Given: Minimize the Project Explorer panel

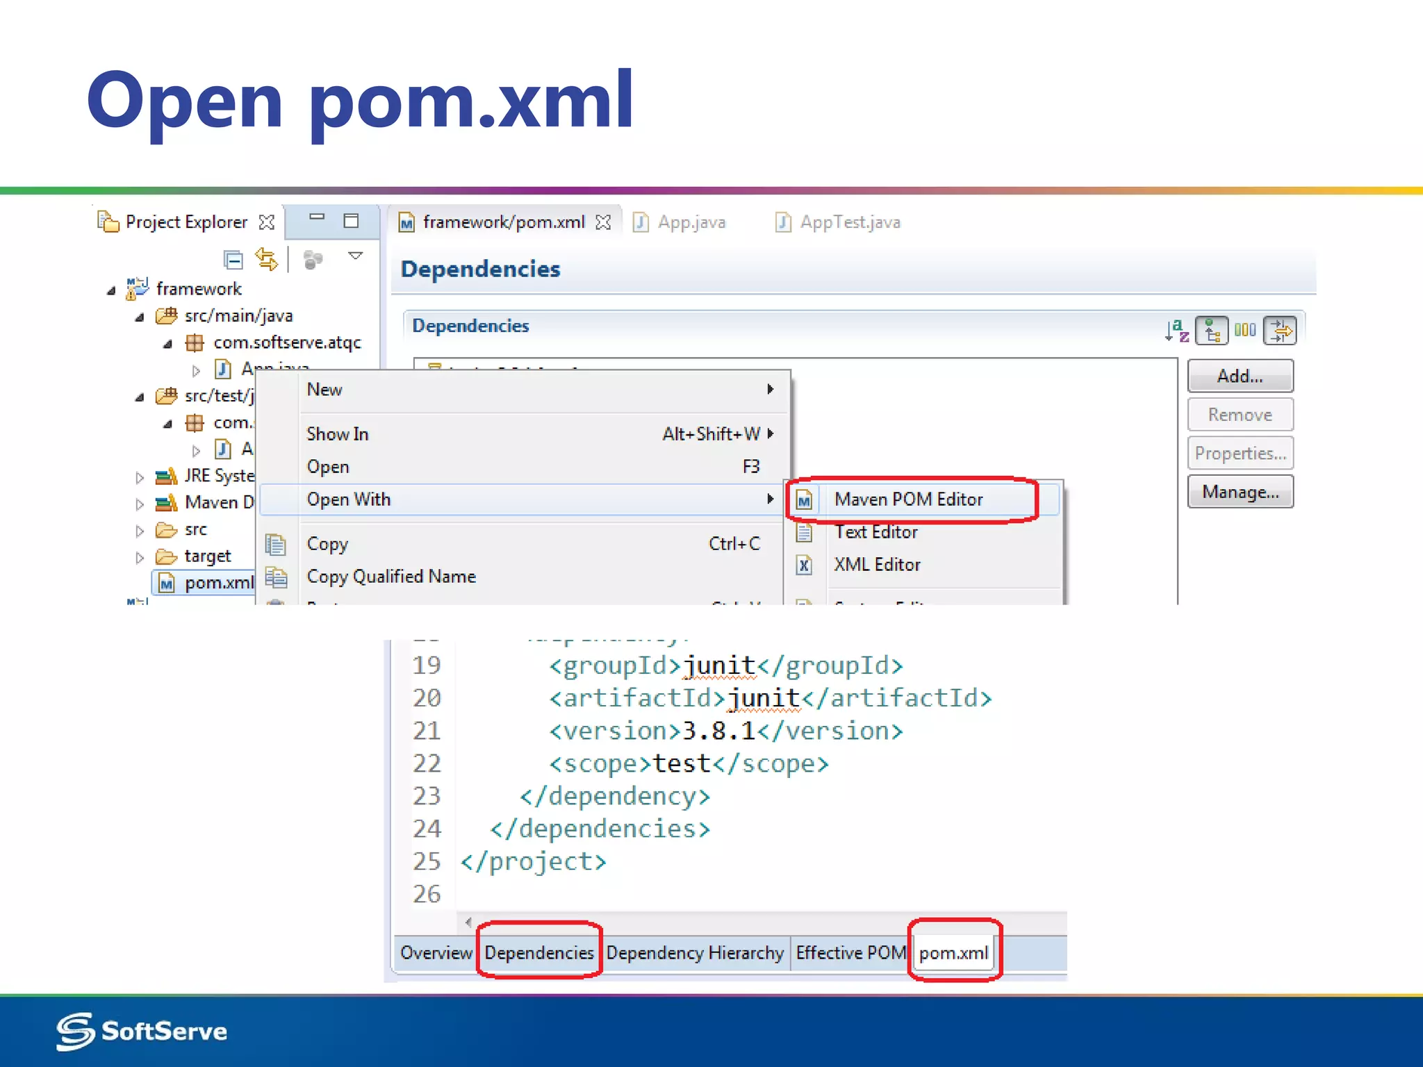Looking at the screenshot, I should pos(317,217).
